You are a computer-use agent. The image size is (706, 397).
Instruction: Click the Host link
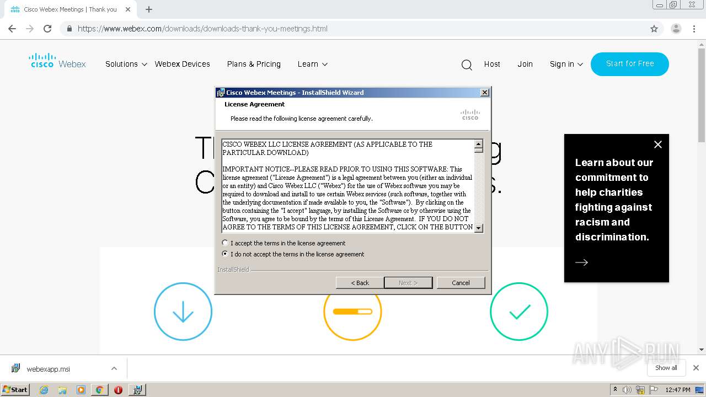click(x=492, y=64)
